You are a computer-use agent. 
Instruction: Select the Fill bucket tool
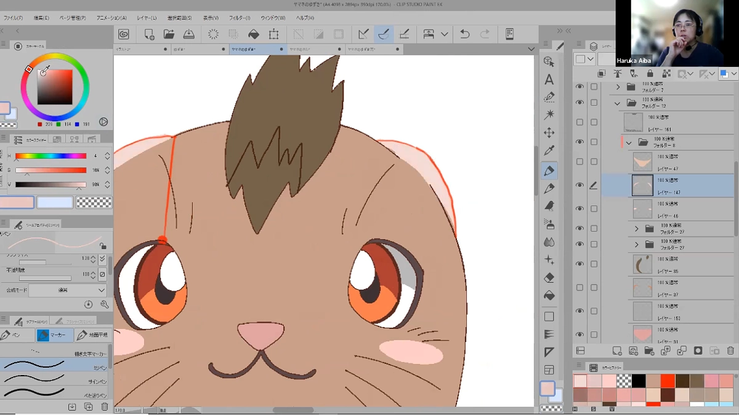tap(549, 295)
